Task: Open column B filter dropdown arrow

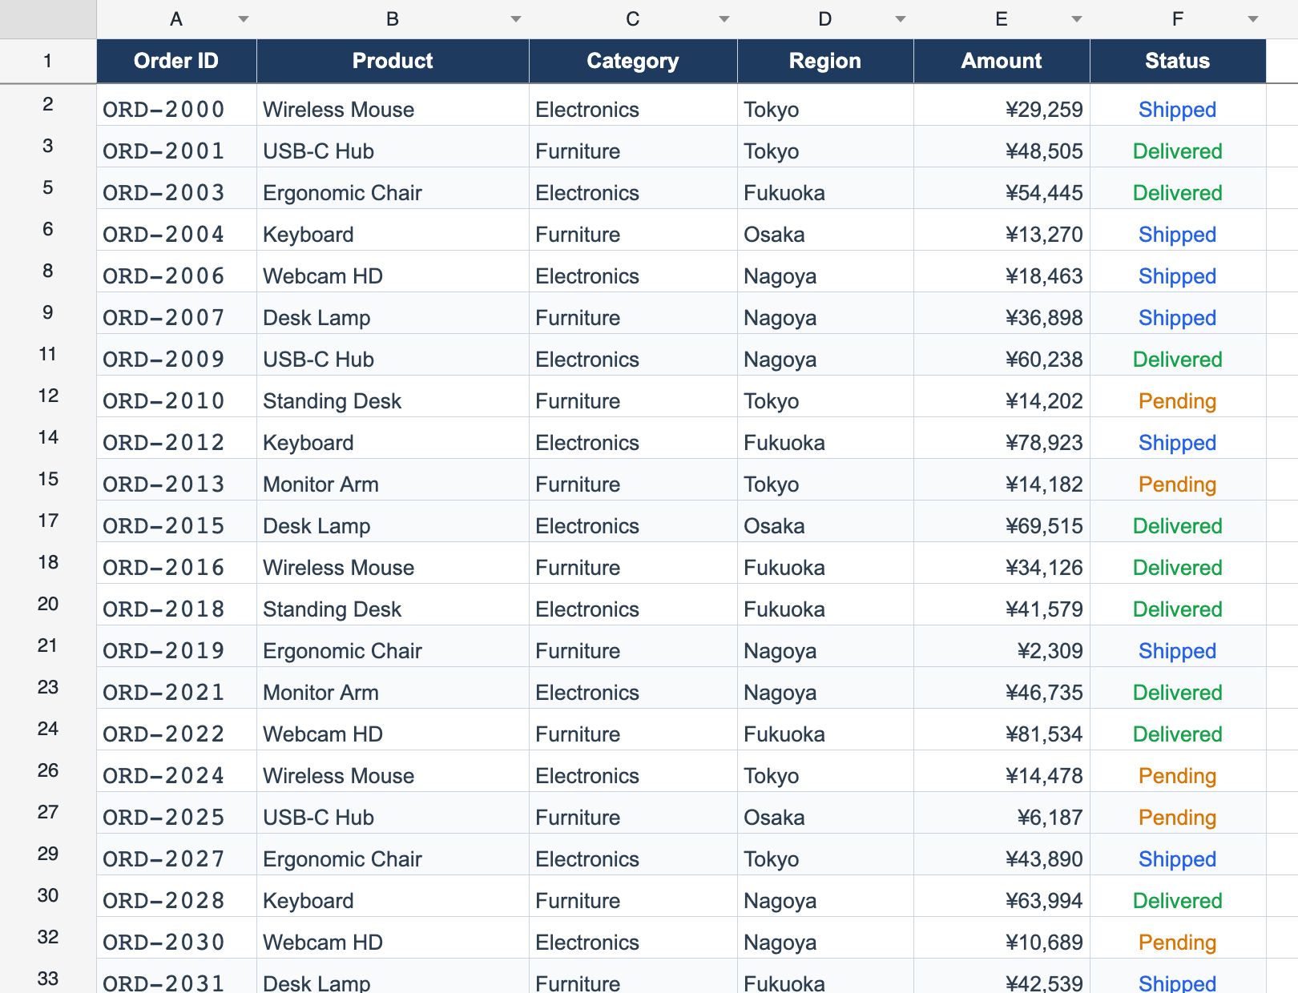Action: point(516,19)
